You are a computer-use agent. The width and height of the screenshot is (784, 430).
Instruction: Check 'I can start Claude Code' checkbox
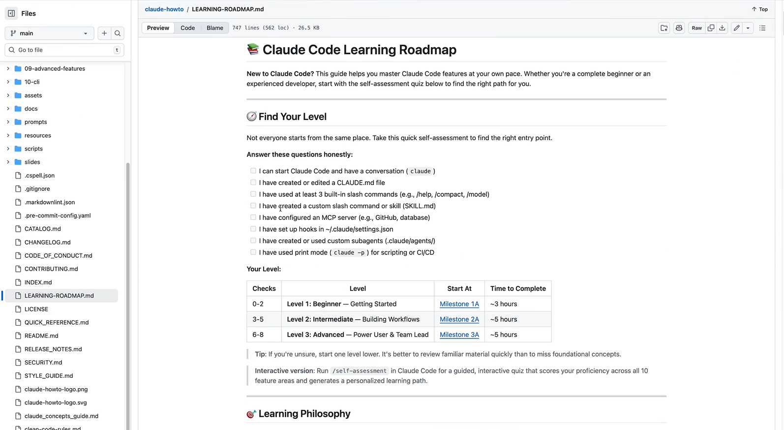(253, 171)
